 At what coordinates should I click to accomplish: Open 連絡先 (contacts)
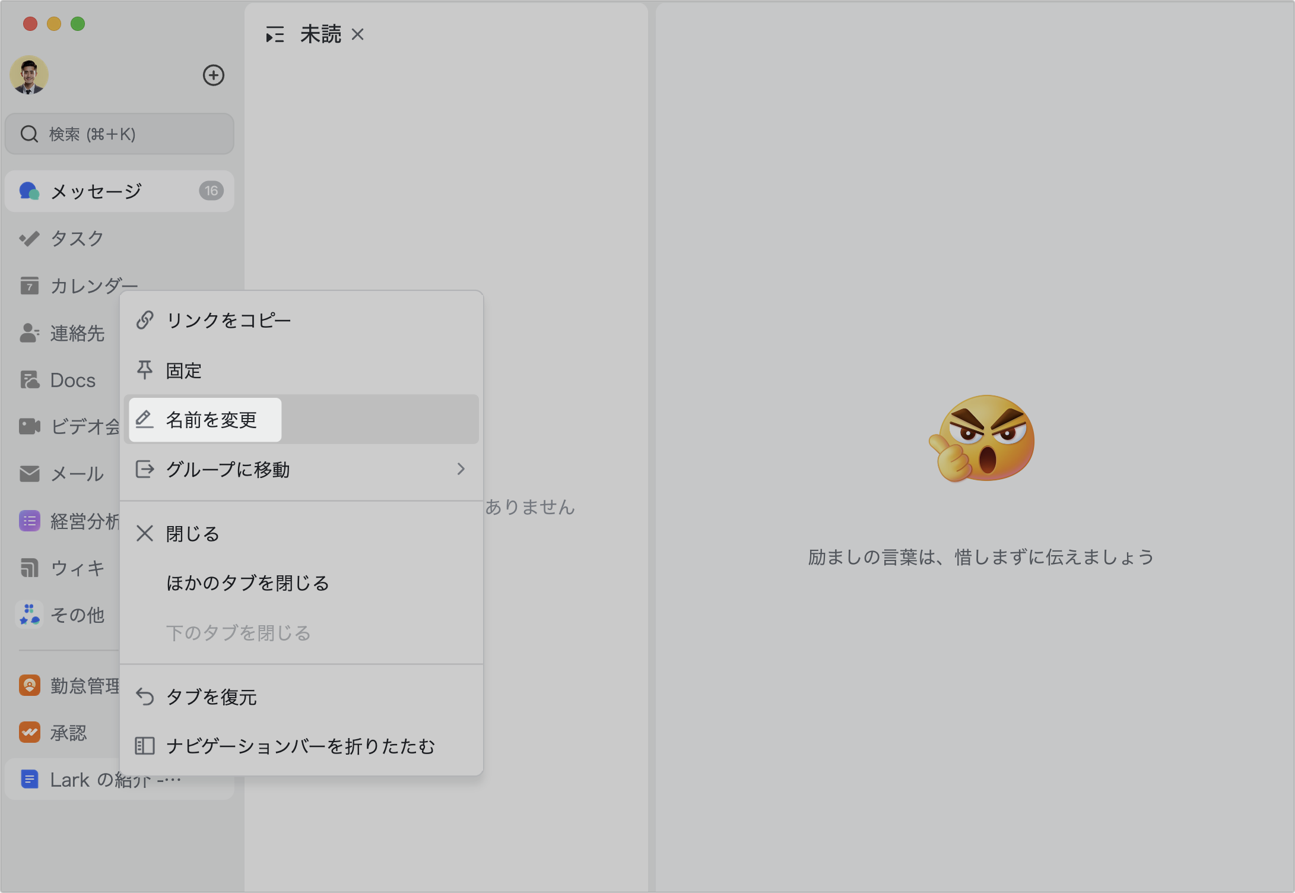tap(77, 333)
